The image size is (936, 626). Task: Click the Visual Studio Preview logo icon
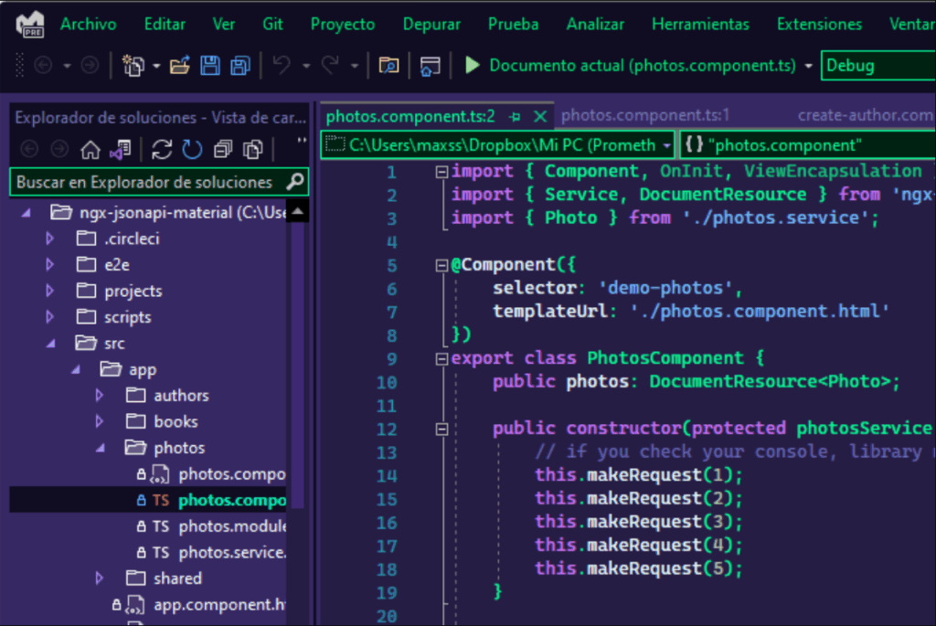[x=30, y=25]
